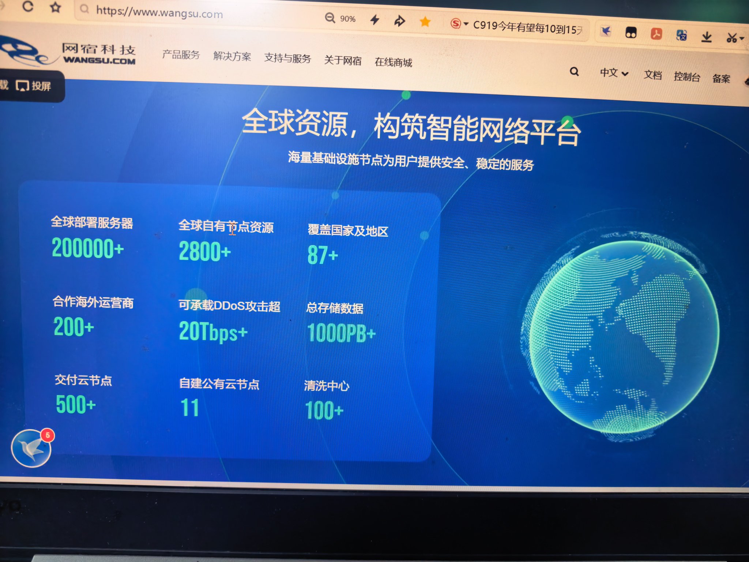Open the downloads arrow icon
This screenshot has height=562, width=749.
(707, 37)
